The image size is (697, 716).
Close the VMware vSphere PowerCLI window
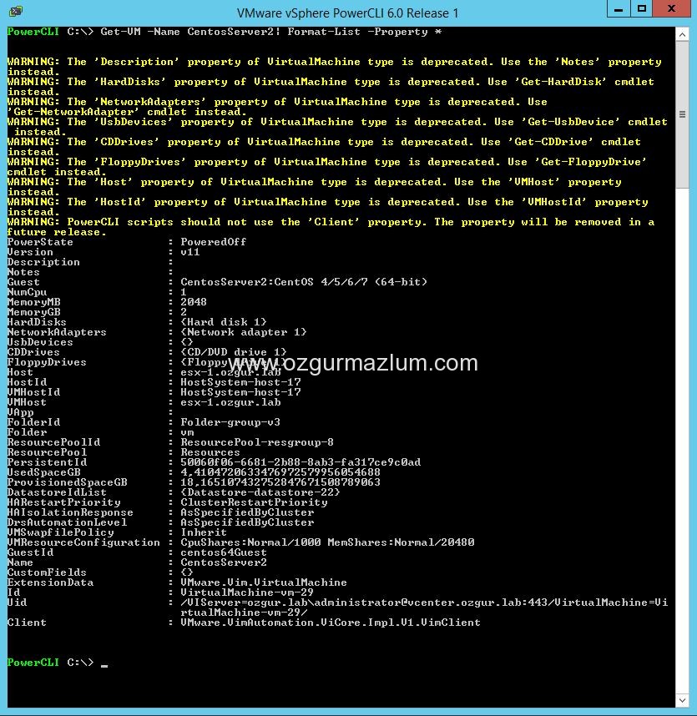[671, 9]
